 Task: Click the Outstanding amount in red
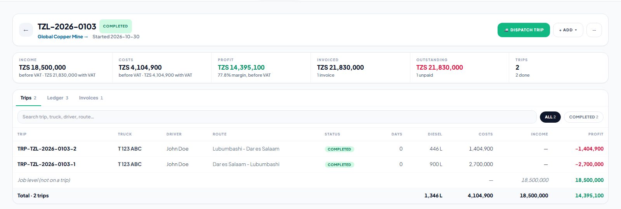click(x=440, y=67)
